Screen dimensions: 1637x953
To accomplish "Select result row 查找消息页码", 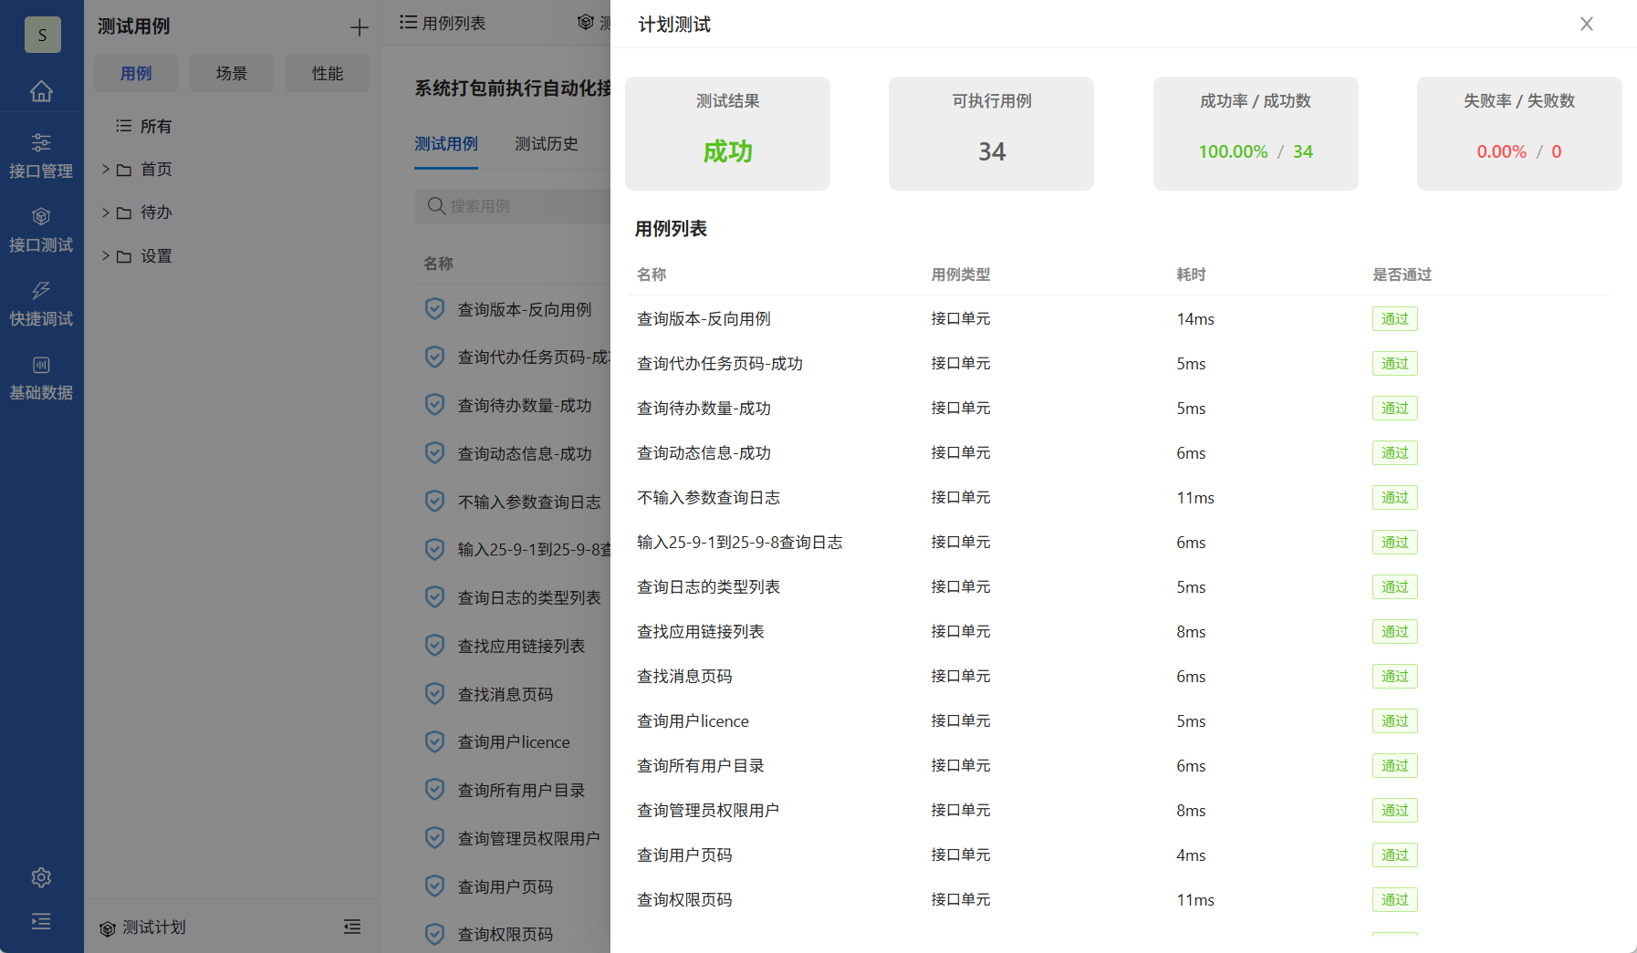I will [x=1118, y=677].
